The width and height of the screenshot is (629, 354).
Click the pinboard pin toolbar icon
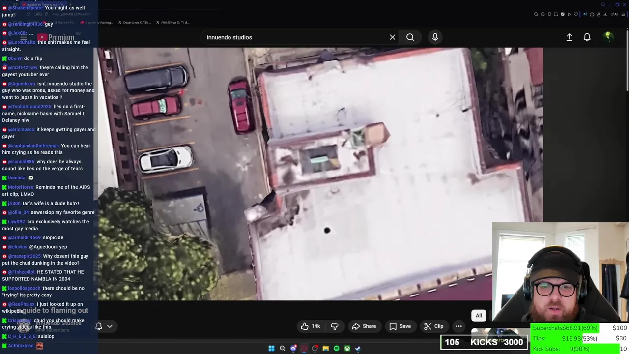tap(549, 14)
